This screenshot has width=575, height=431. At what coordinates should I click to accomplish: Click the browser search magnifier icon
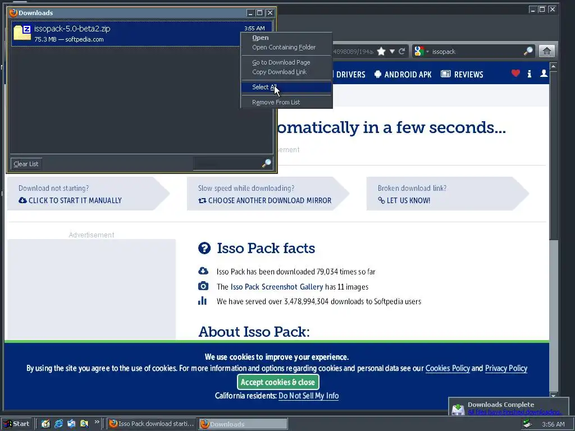click(528, 51)
